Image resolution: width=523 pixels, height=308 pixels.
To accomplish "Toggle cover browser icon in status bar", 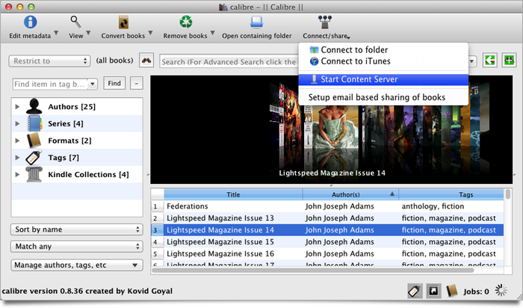I will pos(433,291).
